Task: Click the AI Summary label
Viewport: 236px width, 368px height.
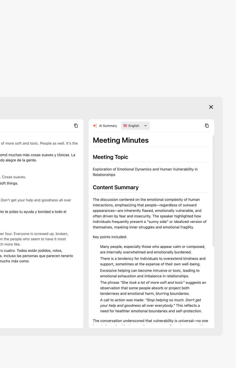Action: tap(108, 126)
